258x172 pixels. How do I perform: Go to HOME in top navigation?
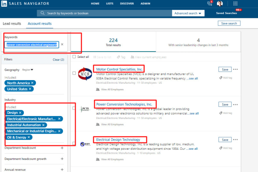click(95, 4)
